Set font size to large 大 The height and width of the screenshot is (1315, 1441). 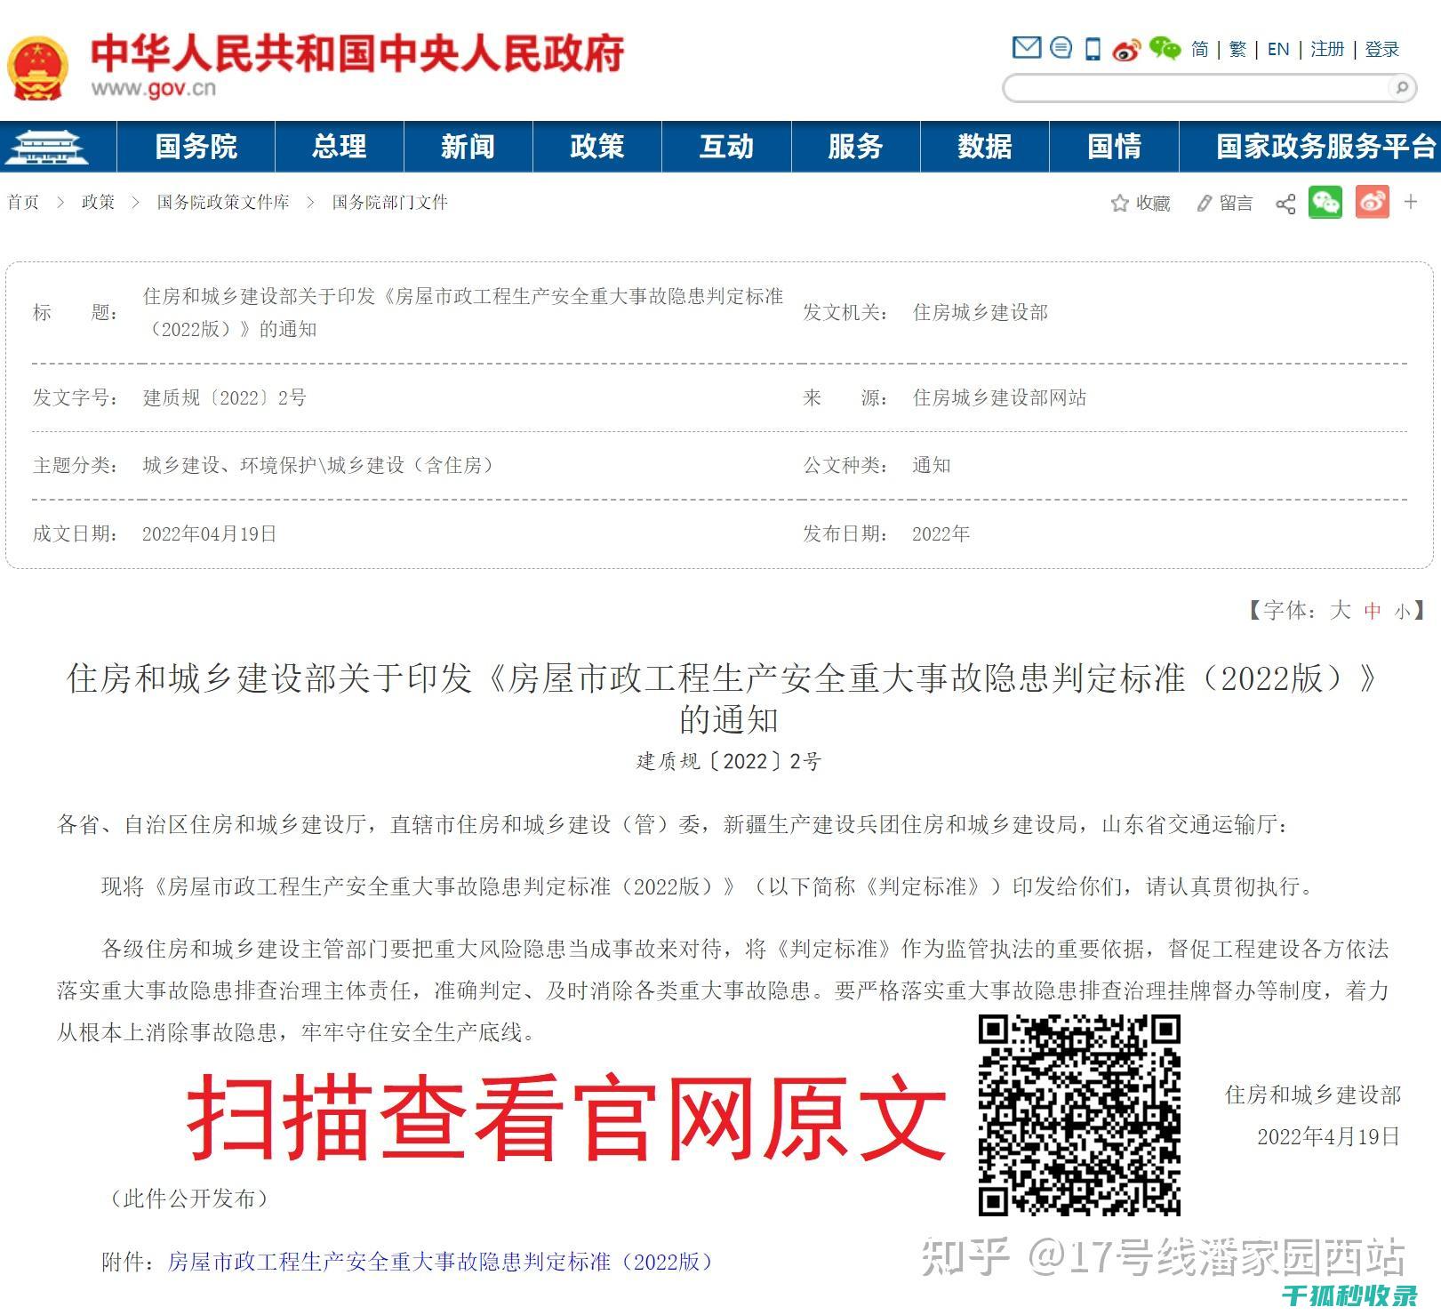[x=1341, y=610]
